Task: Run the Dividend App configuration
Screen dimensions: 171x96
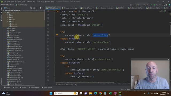Action: (x=151, y=5)
